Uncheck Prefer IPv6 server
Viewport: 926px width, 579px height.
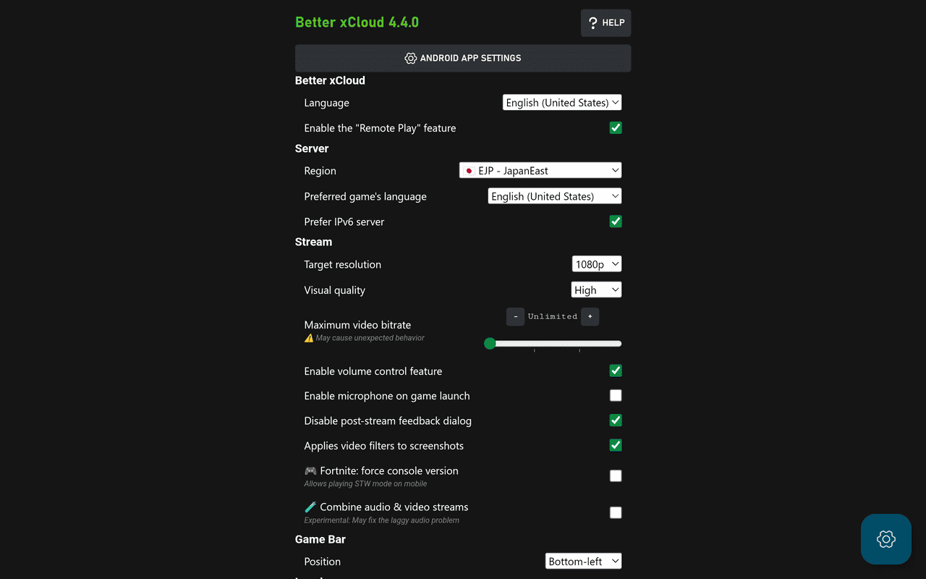coord(616,221)
